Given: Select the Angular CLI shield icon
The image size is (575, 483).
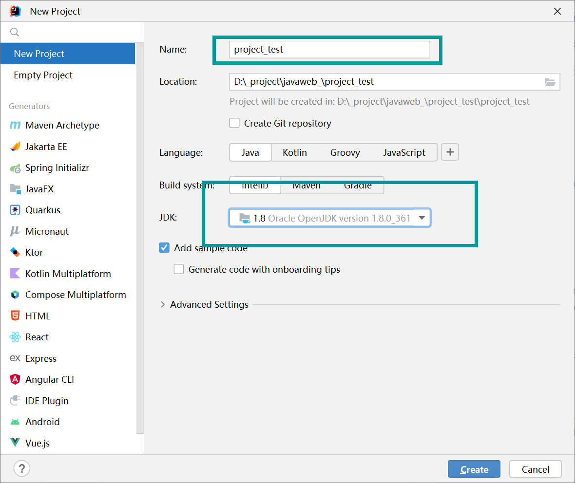Looking at the screenshot, I should 15,379.
